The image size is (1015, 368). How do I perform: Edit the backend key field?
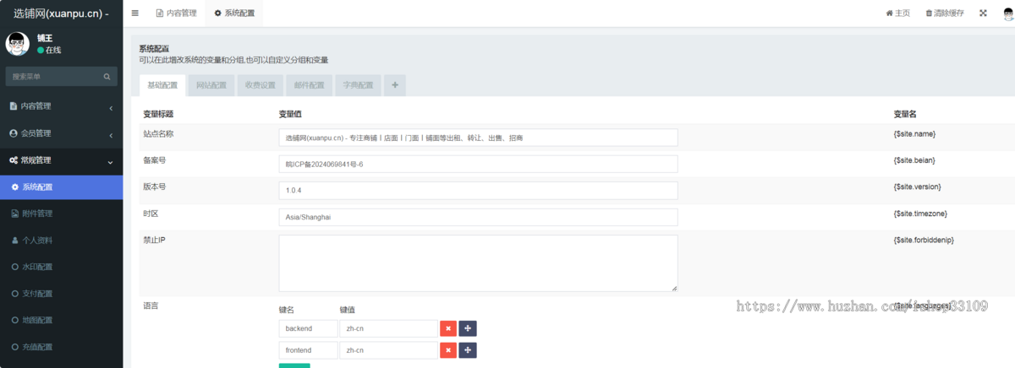pos(308,327)
